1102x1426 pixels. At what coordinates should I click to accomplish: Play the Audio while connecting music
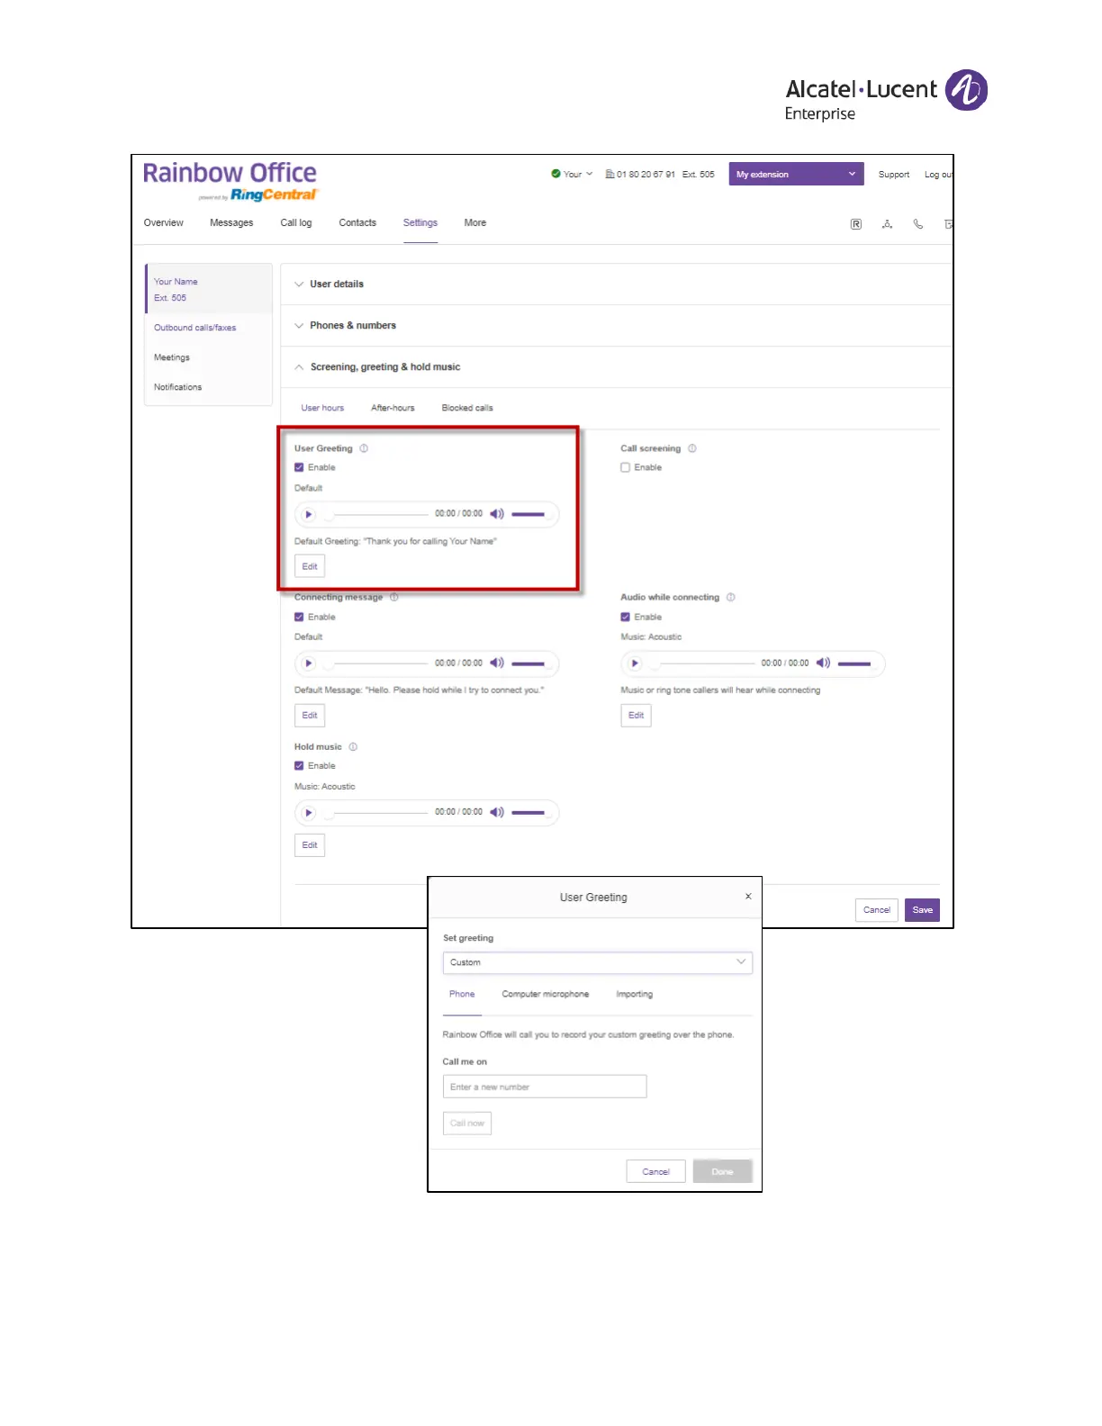(x=635, y=663)
